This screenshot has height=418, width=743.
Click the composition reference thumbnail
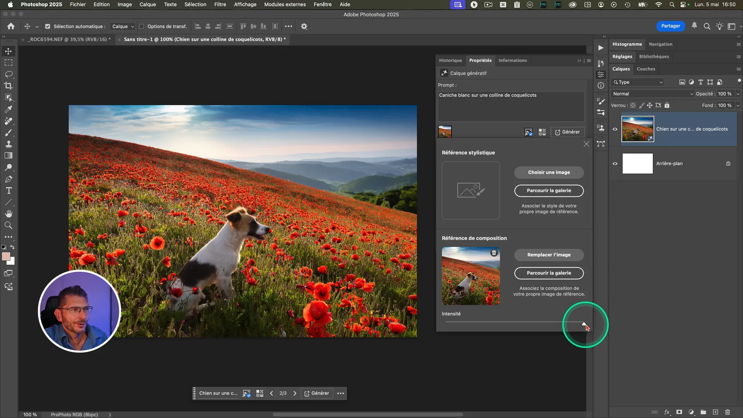[471, 276]
